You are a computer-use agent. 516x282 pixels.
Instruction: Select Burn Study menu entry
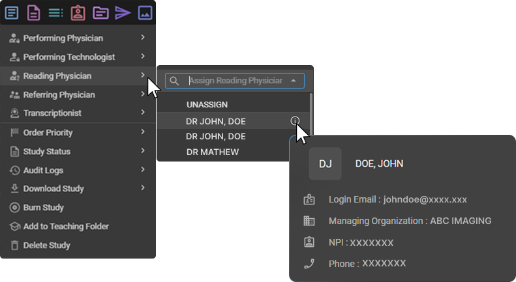tap(78, 207)
